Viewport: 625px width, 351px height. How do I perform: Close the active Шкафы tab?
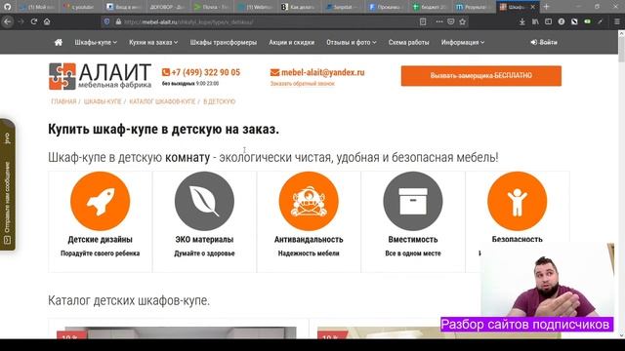[532, 7]
